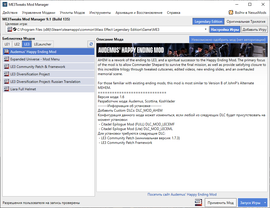Open the Архивация и Восстановление menu
Viewport: 270px width, 208px height.
pos(139,13)
